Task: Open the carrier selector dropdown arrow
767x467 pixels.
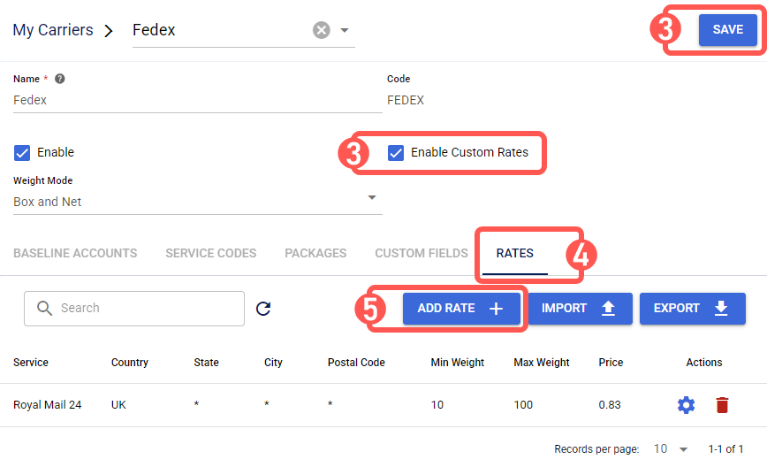Action: pos(345,30)
